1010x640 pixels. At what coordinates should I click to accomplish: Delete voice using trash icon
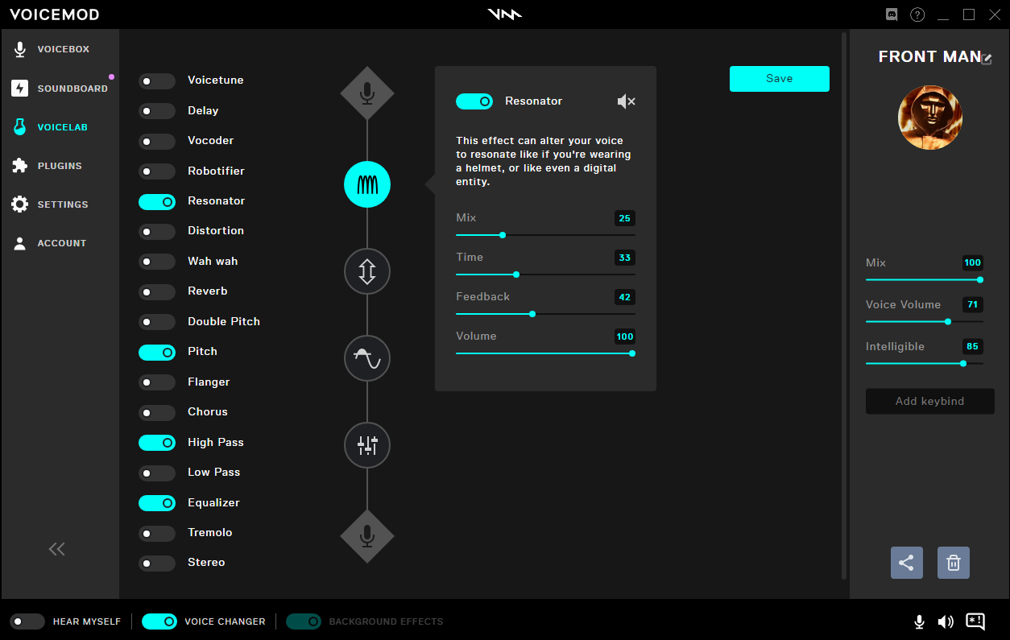coord(954,563)
